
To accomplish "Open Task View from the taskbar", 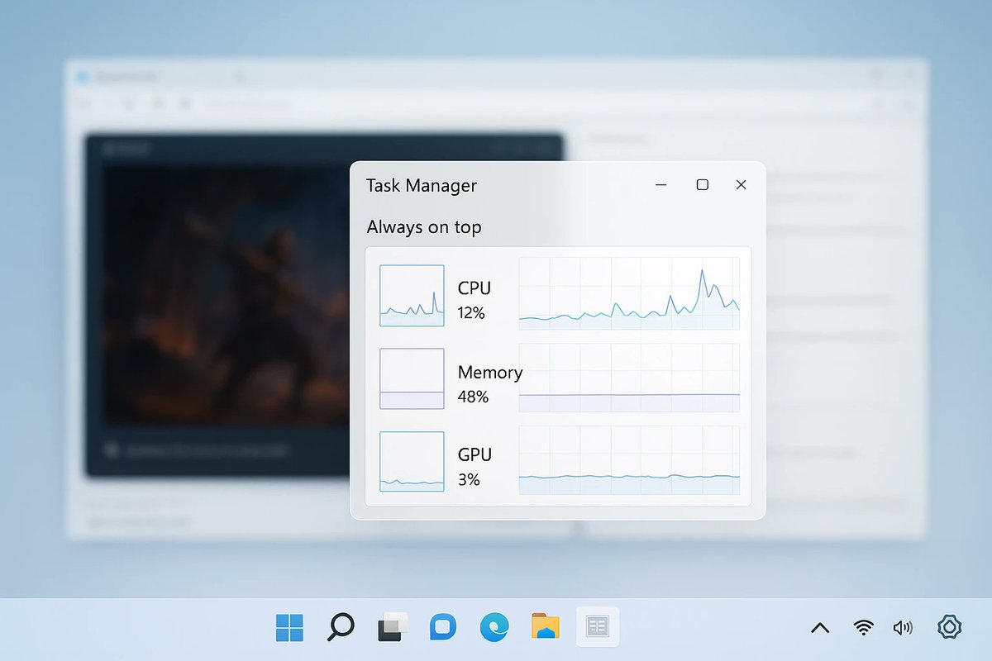I will (390, 625).
